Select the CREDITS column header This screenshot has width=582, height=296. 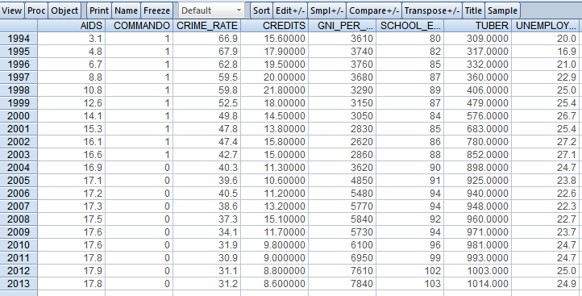click(274, 26)
